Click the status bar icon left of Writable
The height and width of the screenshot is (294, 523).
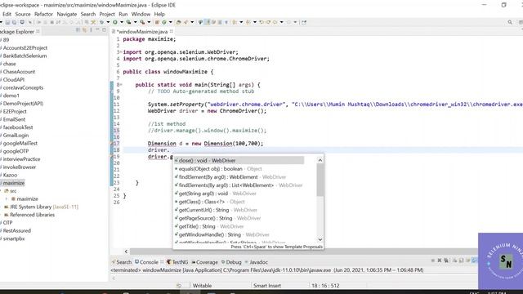(x=179, y=286)
